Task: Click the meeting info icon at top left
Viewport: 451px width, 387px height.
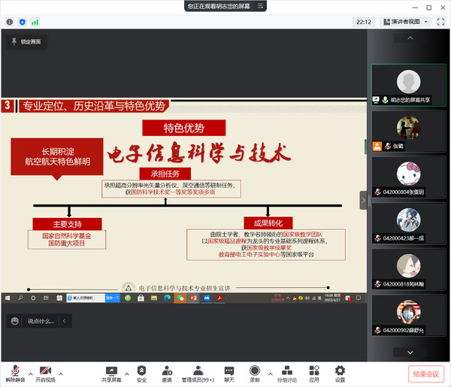Action: tap(9, 23)
